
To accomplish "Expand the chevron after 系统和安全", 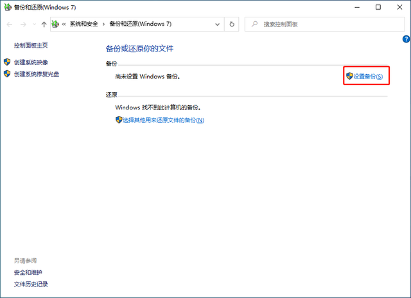I will click(103, 24).
